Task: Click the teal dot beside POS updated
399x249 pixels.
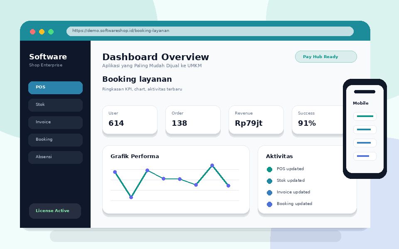Action: click(x=269, y=169)
